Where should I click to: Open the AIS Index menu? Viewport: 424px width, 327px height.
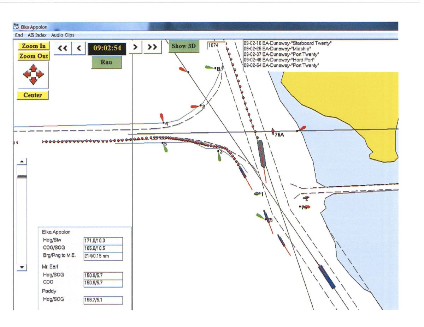(37, 35)
